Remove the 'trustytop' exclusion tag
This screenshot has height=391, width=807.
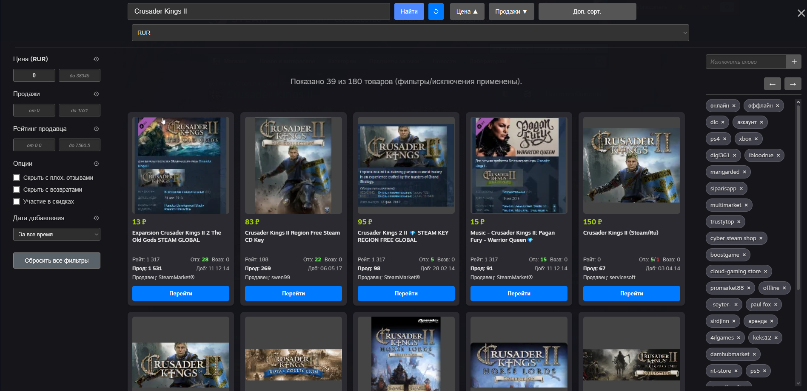coord(739,222)
